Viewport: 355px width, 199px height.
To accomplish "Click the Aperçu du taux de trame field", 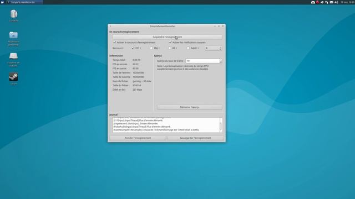I will coord(202,61).
